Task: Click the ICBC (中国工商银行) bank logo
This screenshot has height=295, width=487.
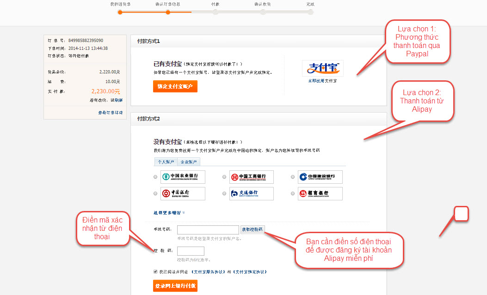Action: pos(252,177)
